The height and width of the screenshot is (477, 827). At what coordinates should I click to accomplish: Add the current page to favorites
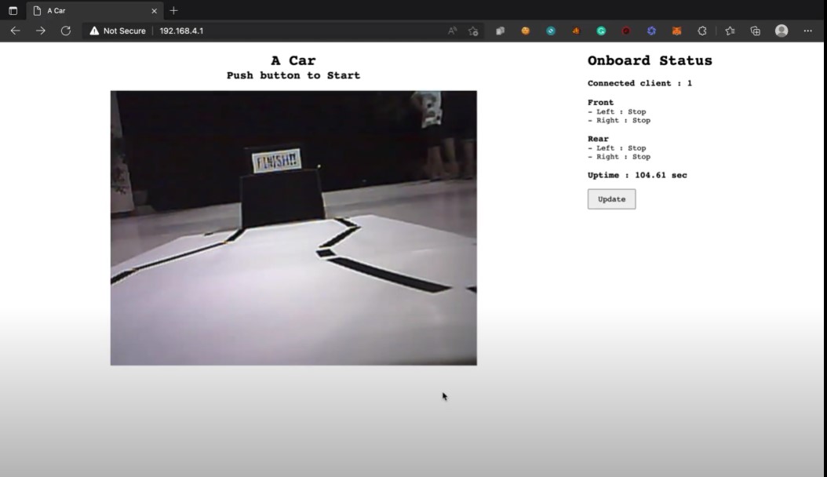472,31
